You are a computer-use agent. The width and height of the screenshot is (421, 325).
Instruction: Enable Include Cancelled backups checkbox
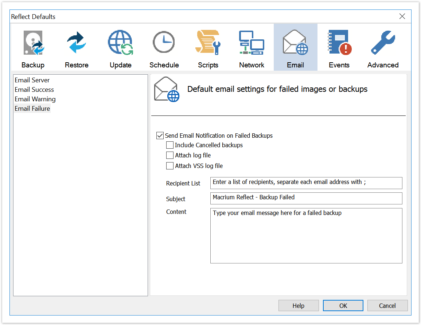170,145
